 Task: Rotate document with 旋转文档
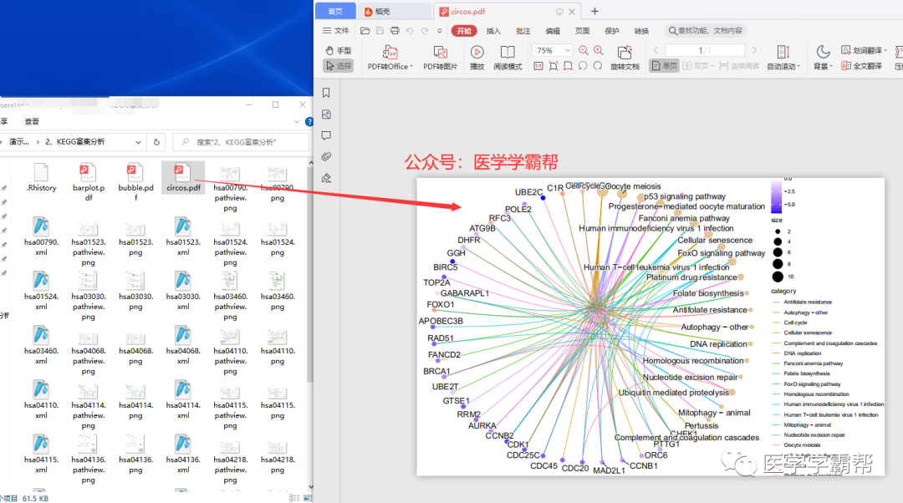point(625,58)
